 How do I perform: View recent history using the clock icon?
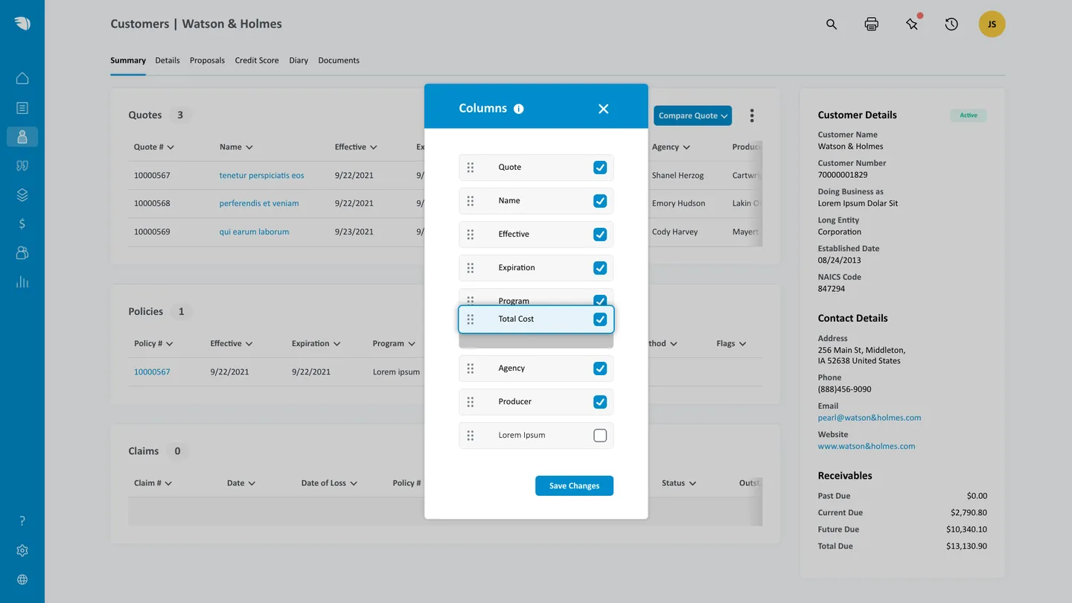(x=951, y=23)
